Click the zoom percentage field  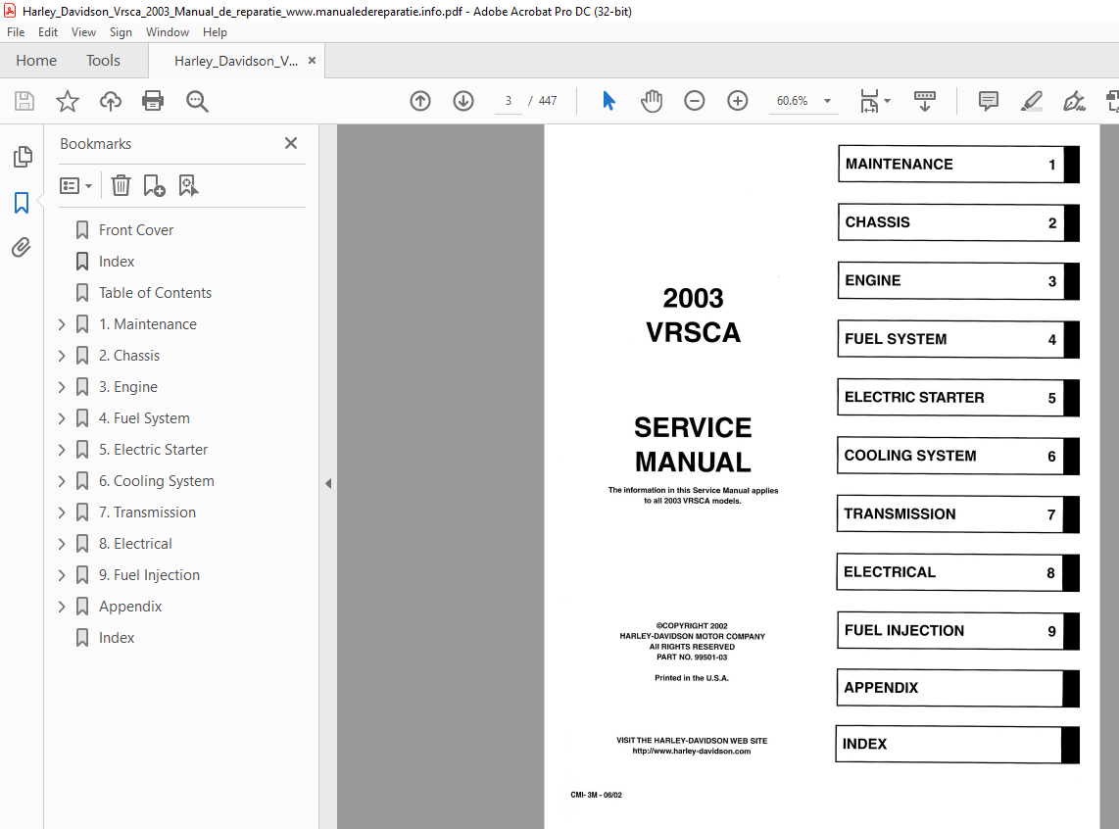coord(792,101)
